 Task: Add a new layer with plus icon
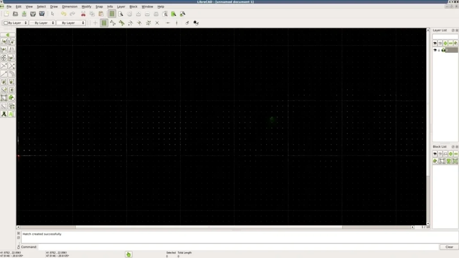point(445,43)
